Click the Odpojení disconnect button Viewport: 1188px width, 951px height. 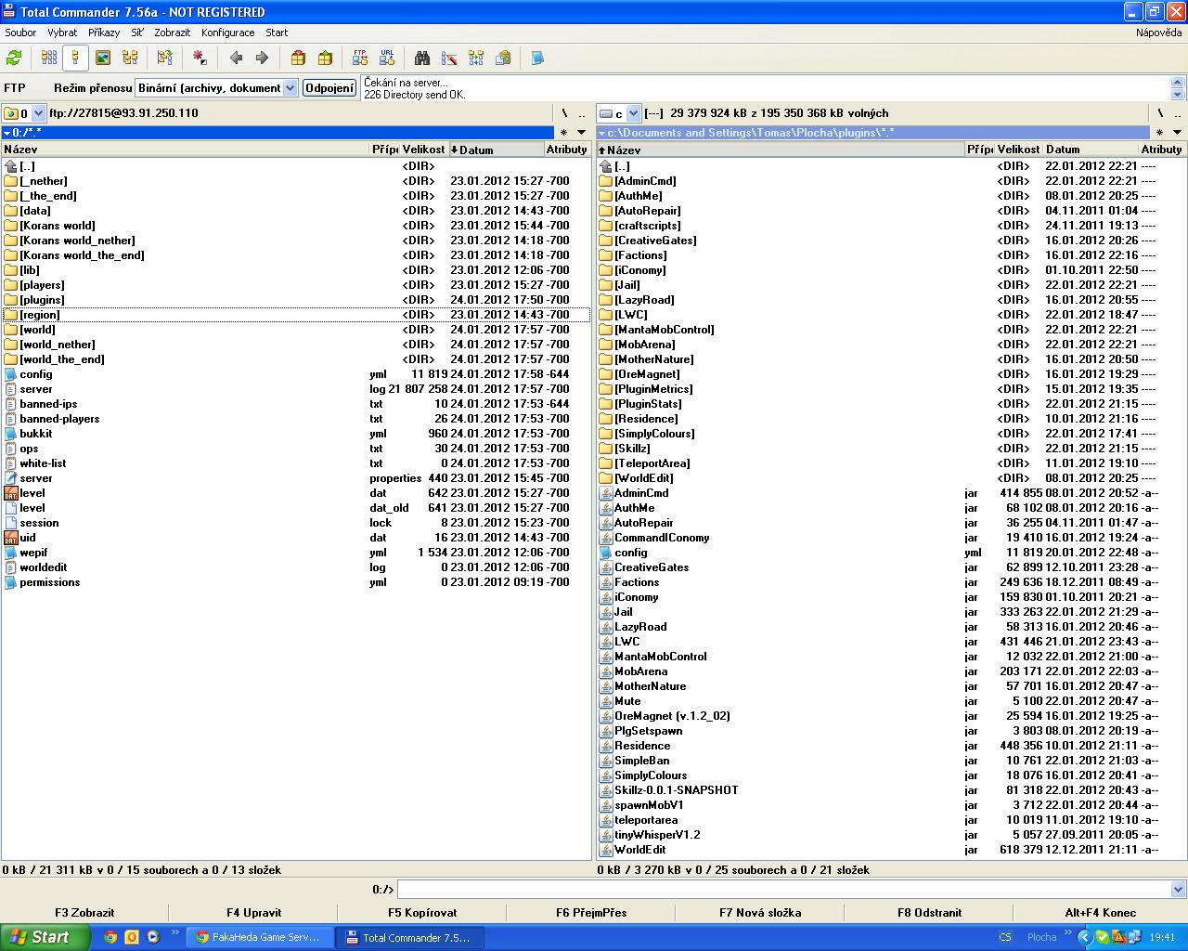pos(329,87)
